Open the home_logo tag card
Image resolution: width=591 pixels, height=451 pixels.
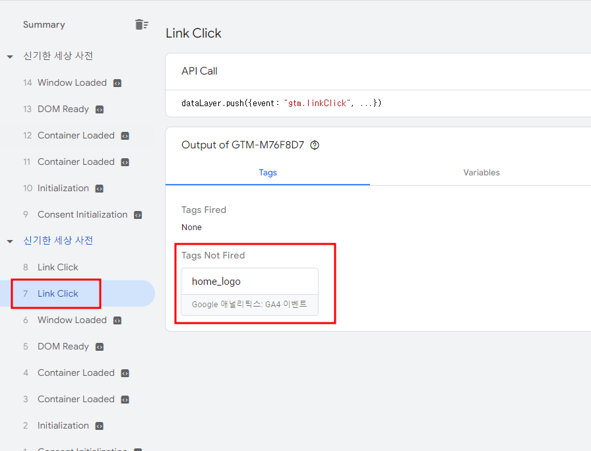pyautogui.click(x=249, y=291)
